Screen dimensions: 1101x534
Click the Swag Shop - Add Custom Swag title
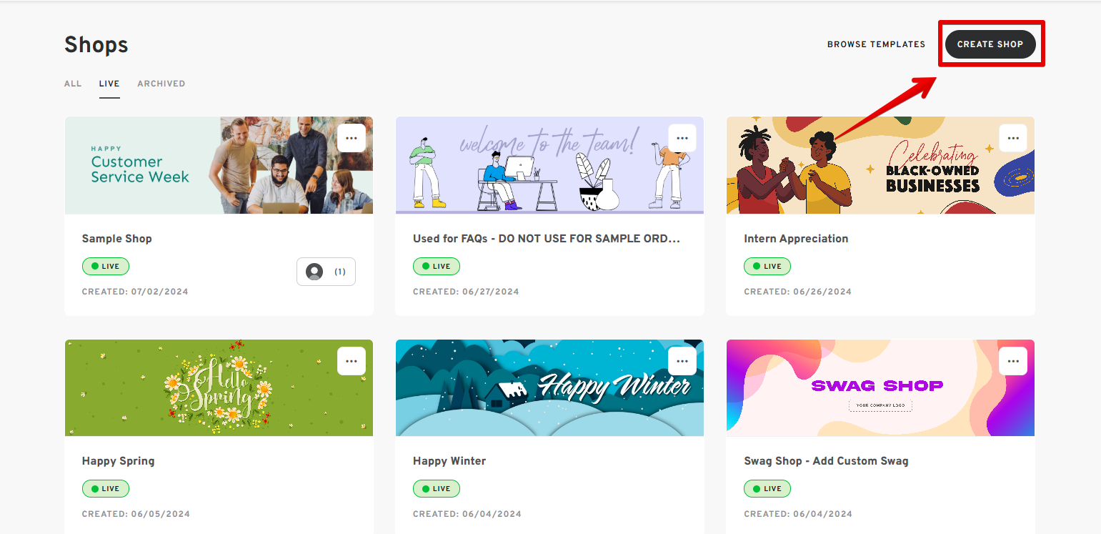pyautogui.click(x=826, y=461)
